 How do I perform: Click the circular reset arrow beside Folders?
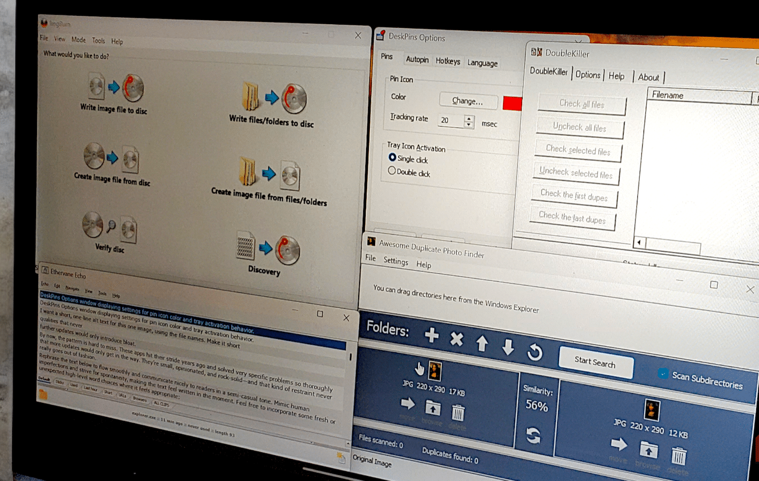coord(535,352)
